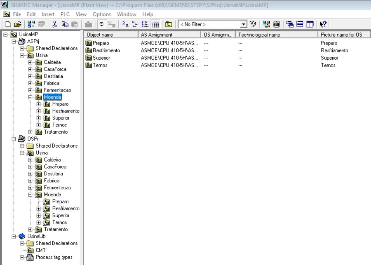371x265 pixels.
Task: Switch to Details view icon
Action: tap(156, 24)
